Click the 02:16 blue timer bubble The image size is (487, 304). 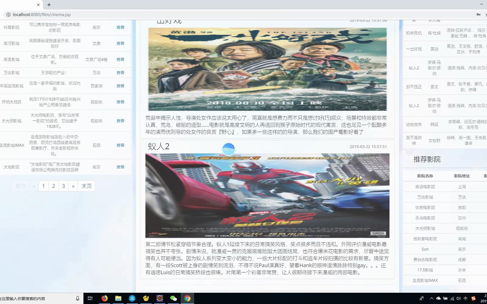pyautogui.click(x=229, y=149)
